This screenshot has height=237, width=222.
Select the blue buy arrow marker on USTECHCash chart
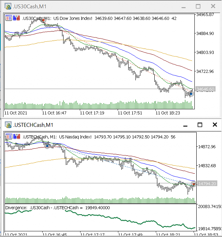click(47, 146)
